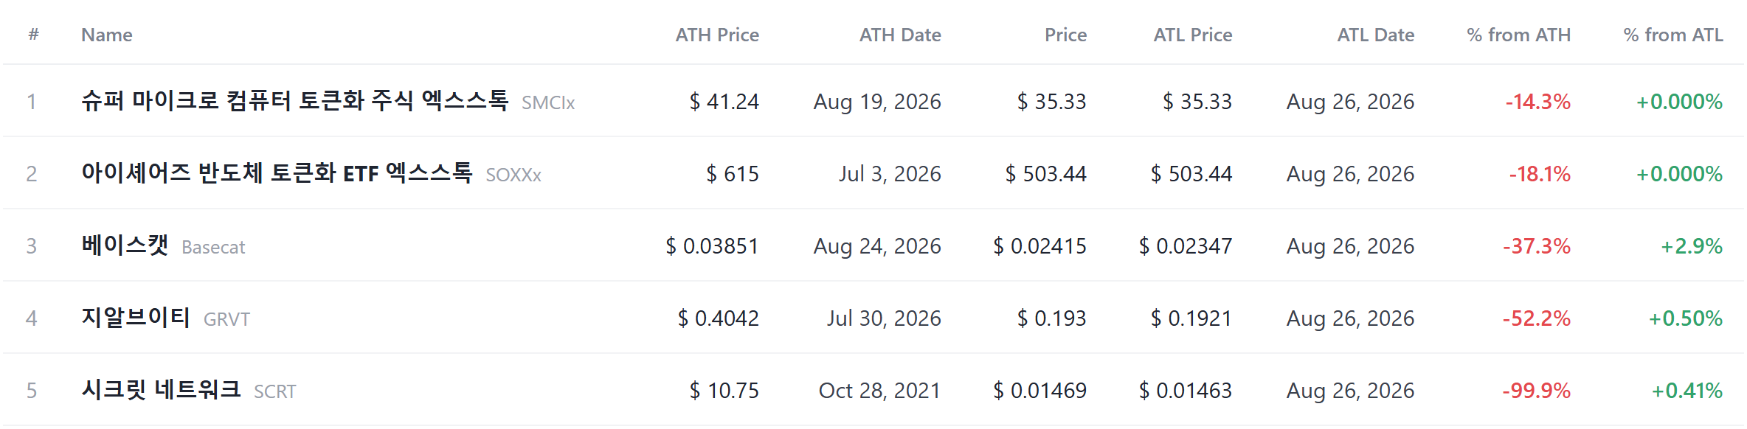Click the Name column header
Viewport: 1747px width, 429px height.
pyautogui.click(x=107, y=35)
